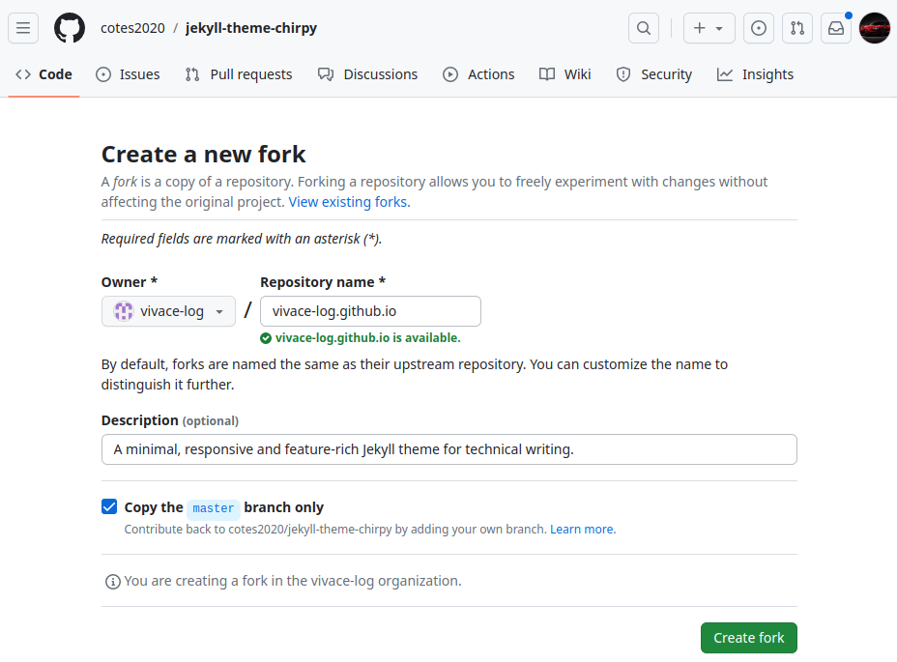Open the Owner vivace-log dropdown
The height and width of the screenshot is (662, 897).
pos(168,311)
